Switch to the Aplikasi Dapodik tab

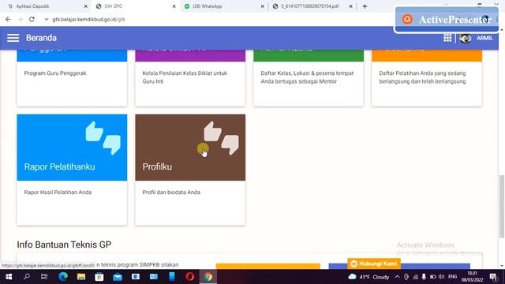coord(47,6)
